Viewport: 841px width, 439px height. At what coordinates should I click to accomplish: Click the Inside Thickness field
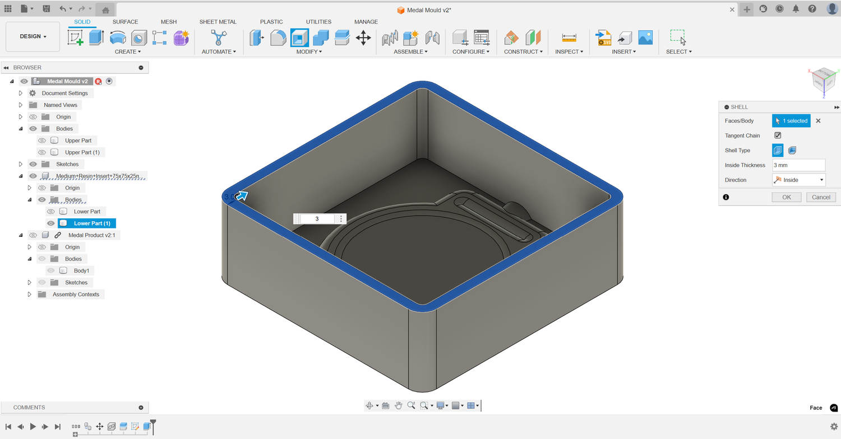point(798,165)
